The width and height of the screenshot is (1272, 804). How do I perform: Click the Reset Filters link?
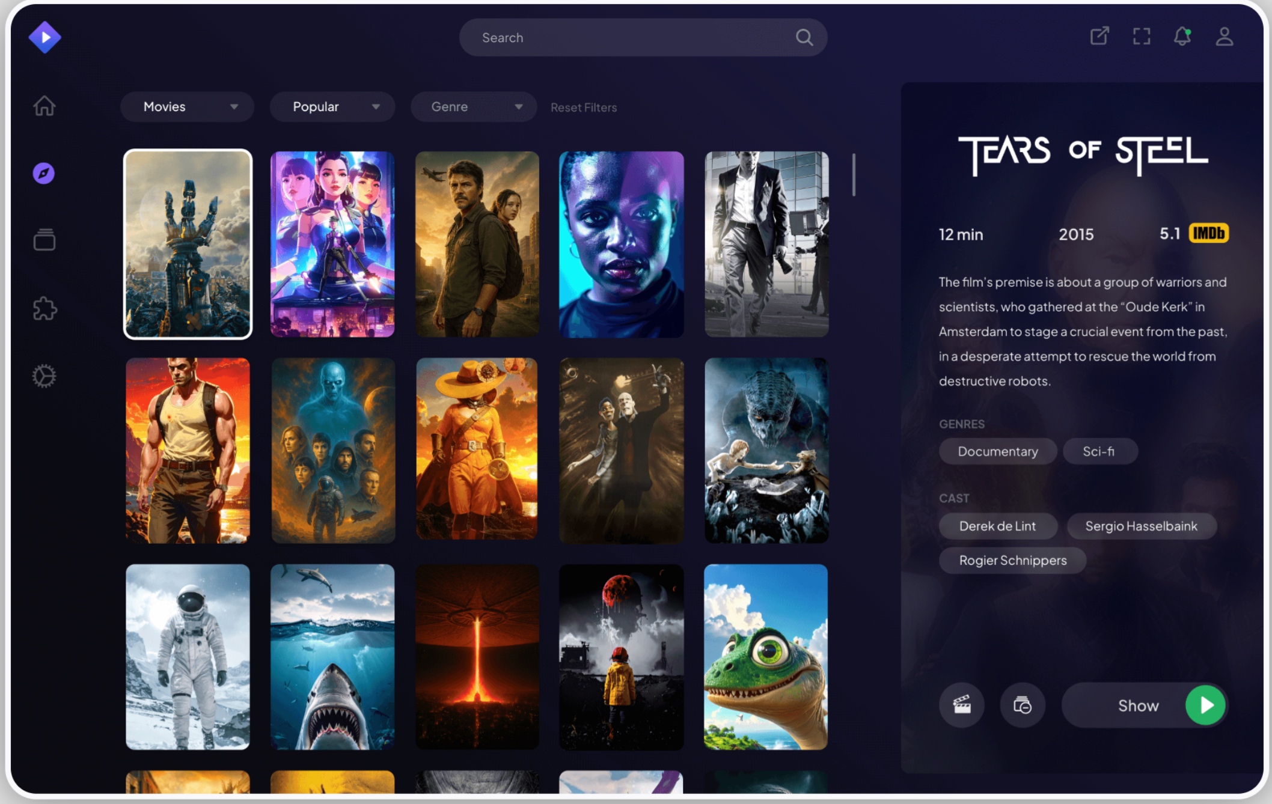[584, 108]
